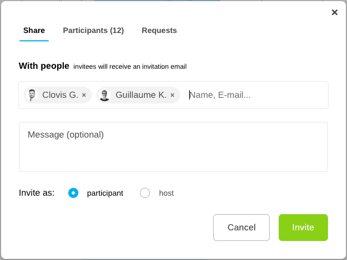
Task: Click Guillaume K.'s avatar picture
Action: click(x=105, y=95)
